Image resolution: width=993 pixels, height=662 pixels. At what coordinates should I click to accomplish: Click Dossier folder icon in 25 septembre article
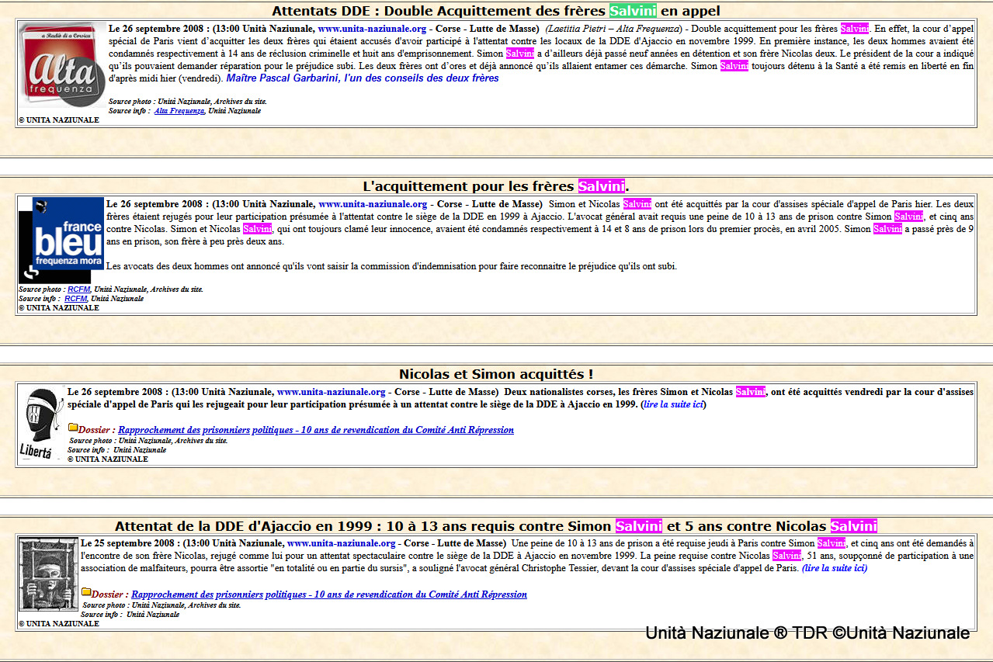coord(86,592)
